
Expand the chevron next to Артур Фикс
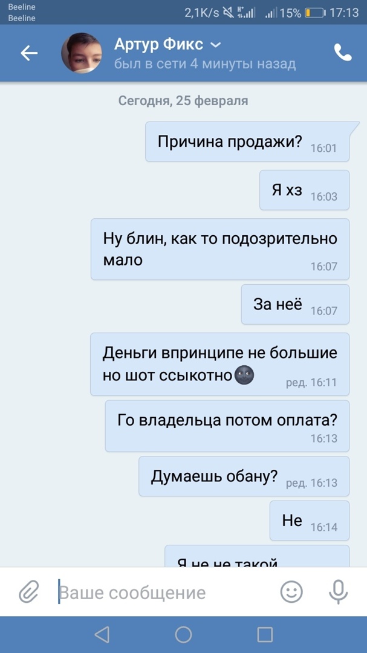[215, 45]
